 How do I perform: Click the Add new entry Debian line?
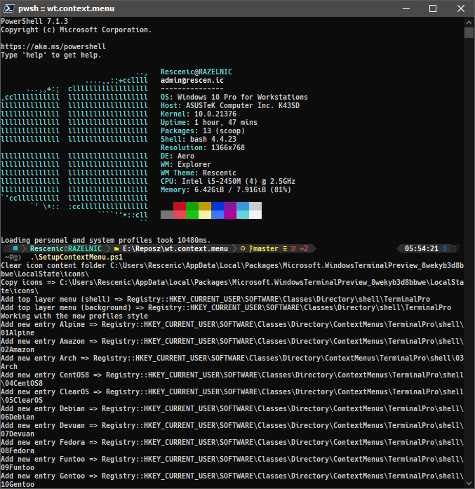coord(232,413)
